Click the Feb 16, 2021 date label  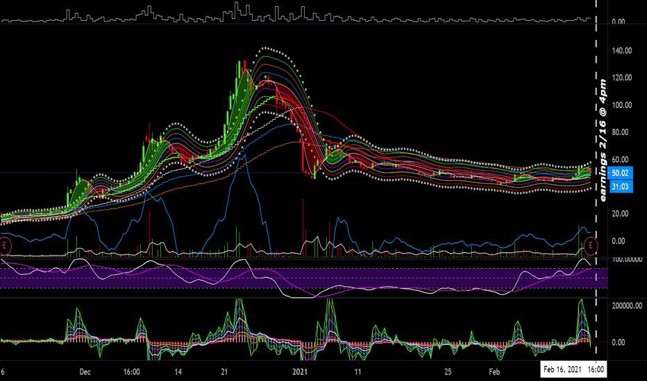pyautogui.click(x=562, y=369)
